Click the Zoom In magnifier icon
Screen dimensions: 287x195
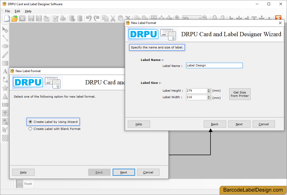pos(177,18)
